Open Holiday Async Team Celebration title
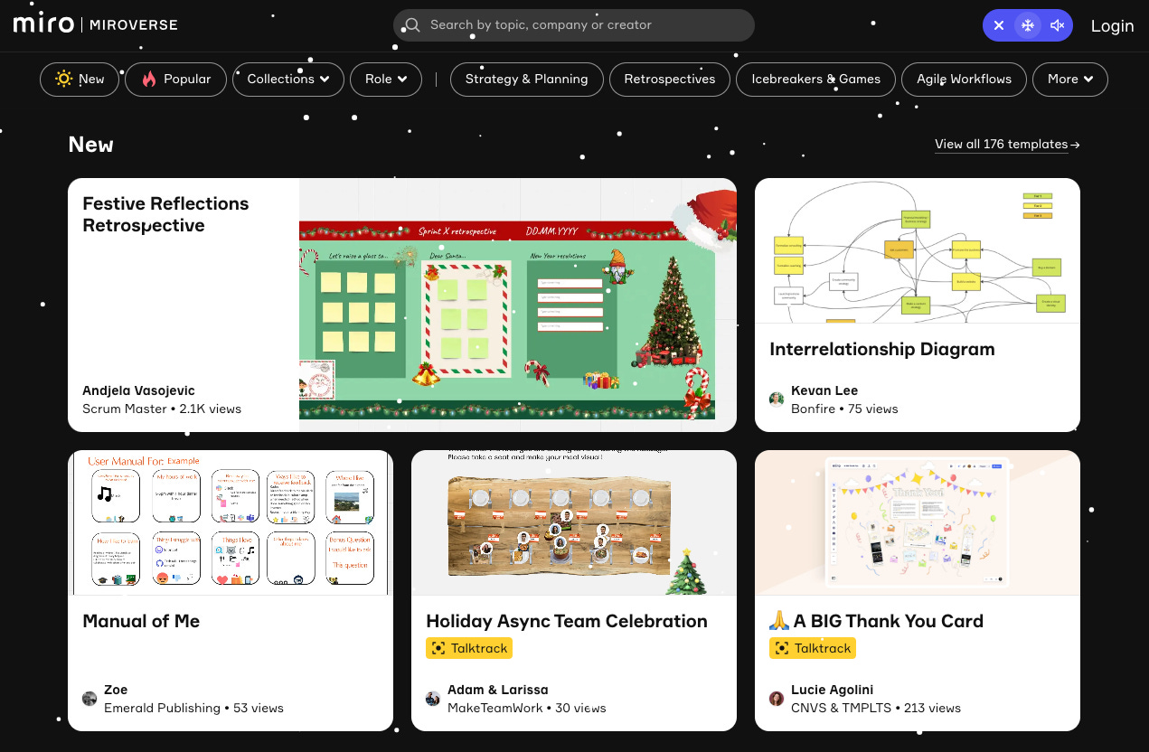The height and width of the screenshot is (752, 1149). click(x=567, y=621)
